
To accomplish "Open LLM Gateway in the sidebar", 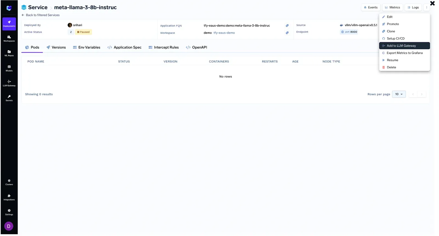I will [x=9, y=83].
